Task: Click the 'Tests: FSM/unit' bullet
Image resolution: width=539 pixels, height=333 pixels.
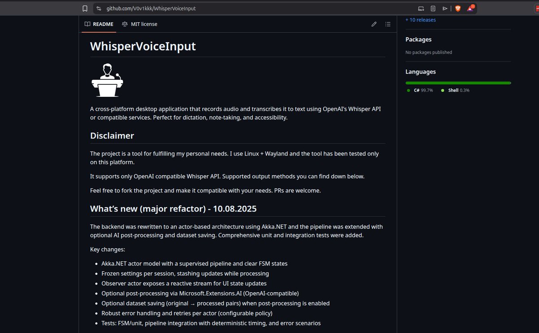Action: coord(211,323)
